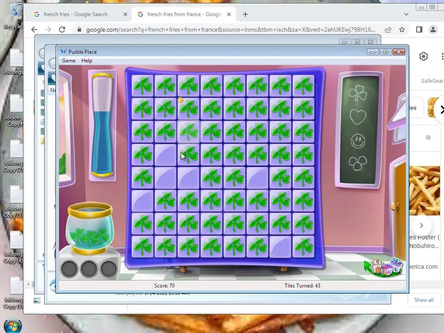Open the Recycle Bin desktop icon
Image resolution: width=444 pixels, height=333 pixels.
coord(13,16)
